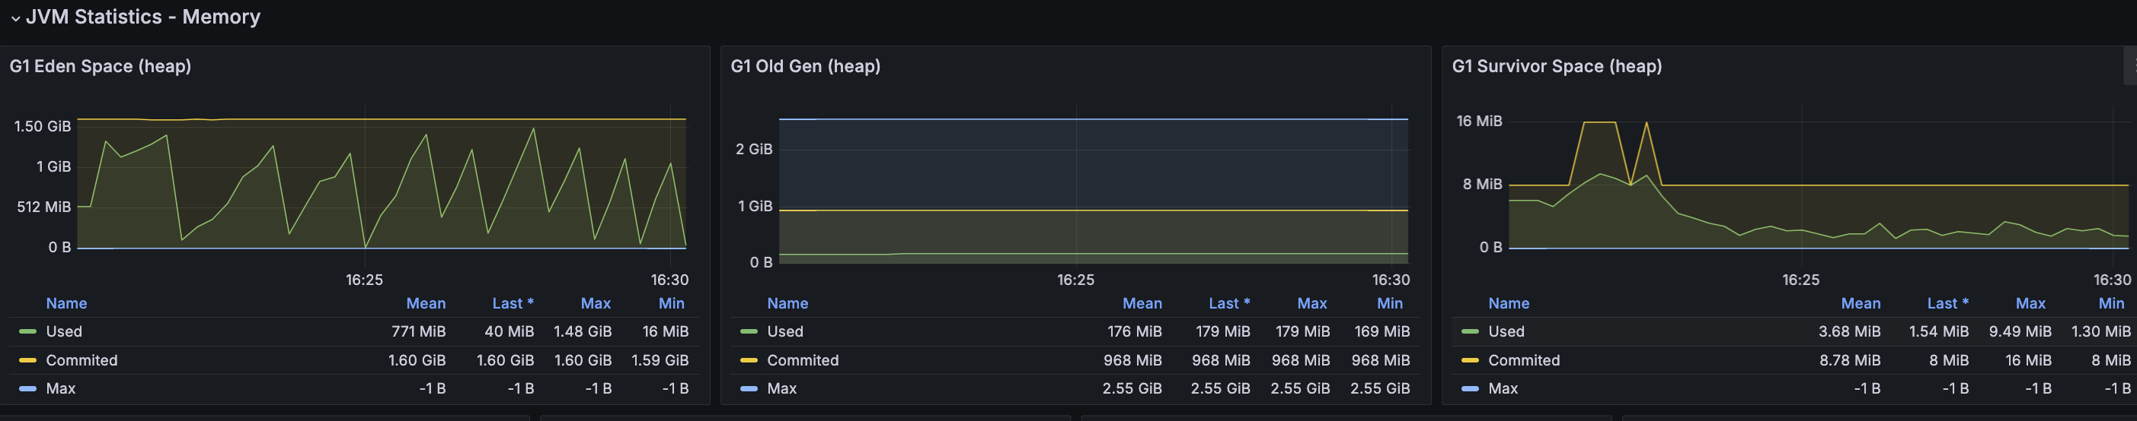Click green Used color swatch in Old Gen legend

coord(749,331)
